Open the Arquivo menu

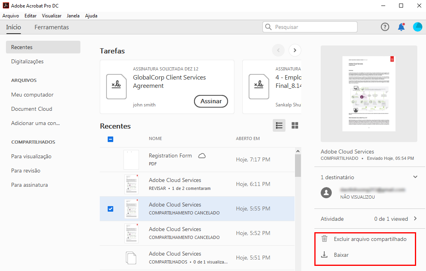click(11, 16)
